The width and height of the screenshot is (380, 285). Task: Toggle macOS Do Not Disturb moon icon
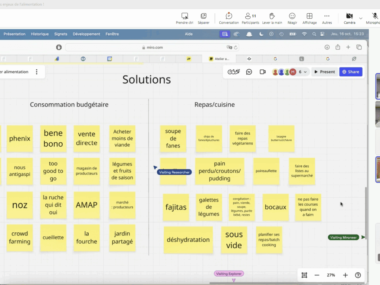261,34
